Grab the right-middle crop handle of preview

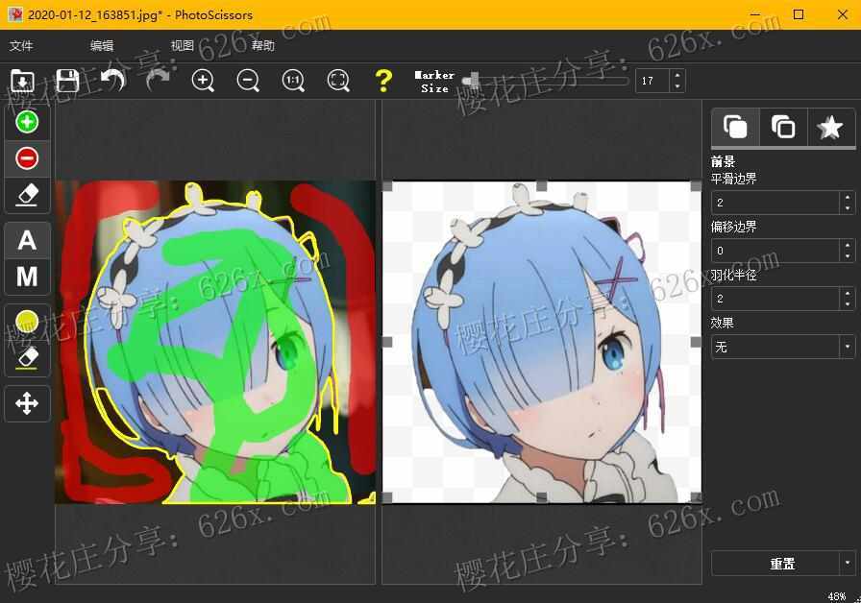tap(696, 342)
